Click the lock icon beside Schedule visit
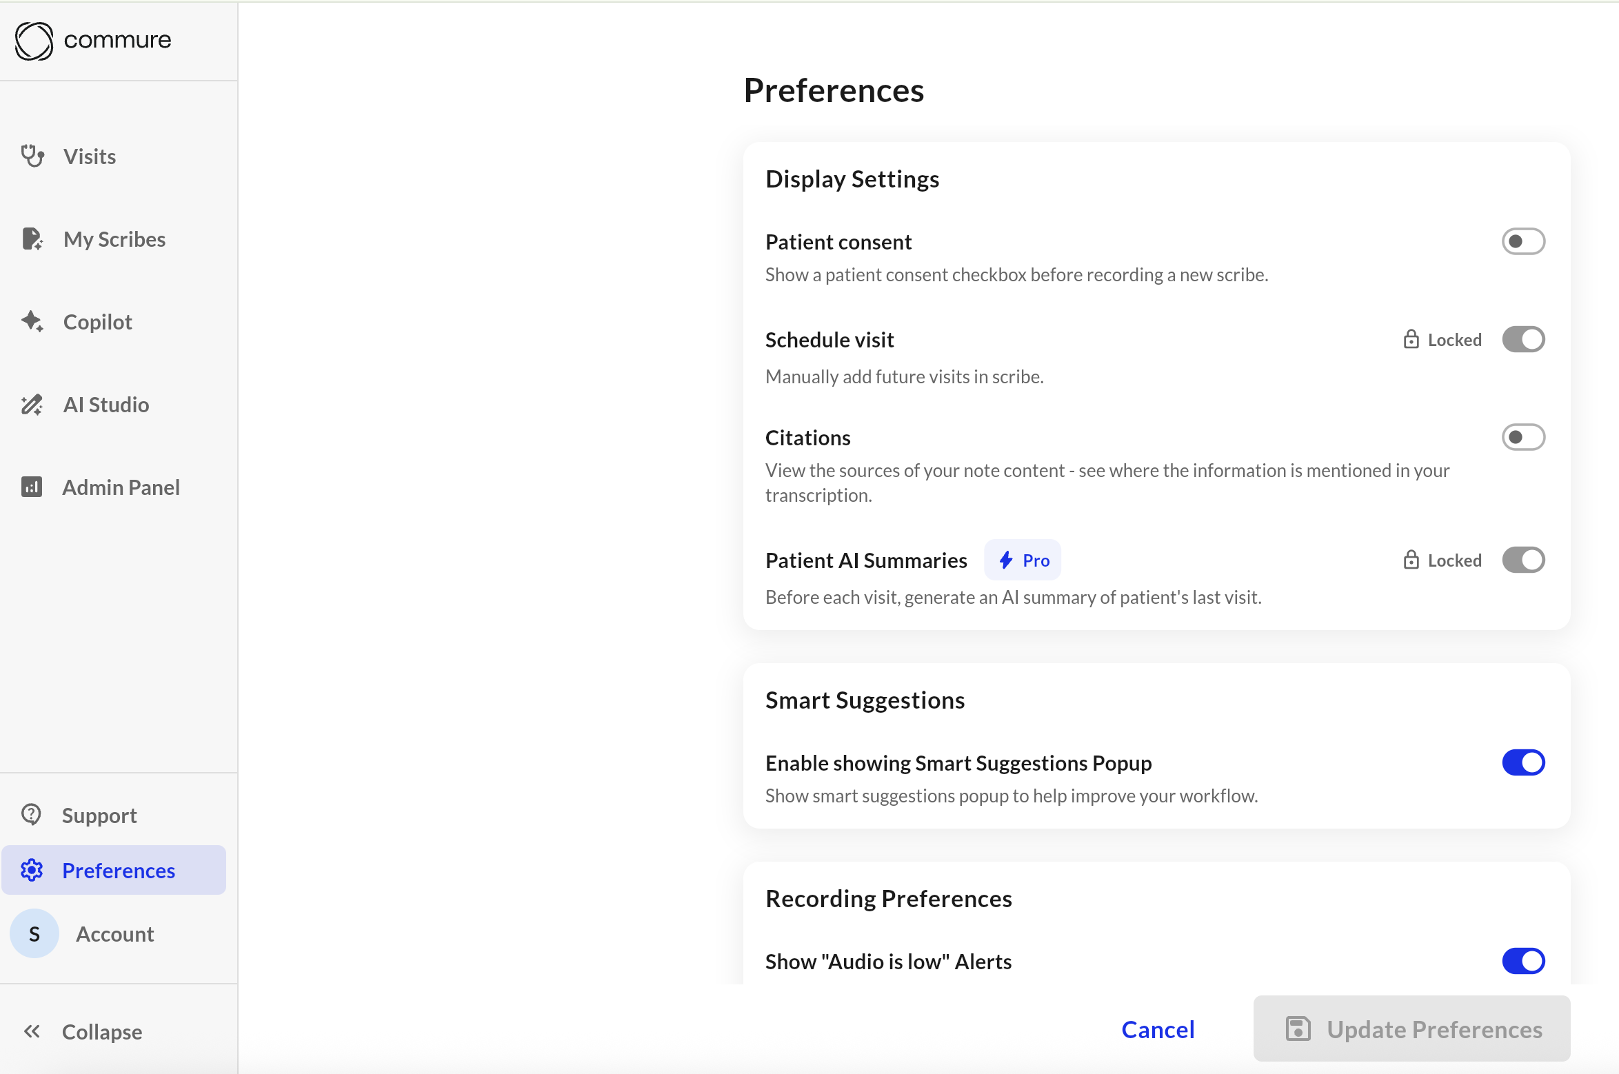Screen dimensions: 1619x1074 [1411, 339]
